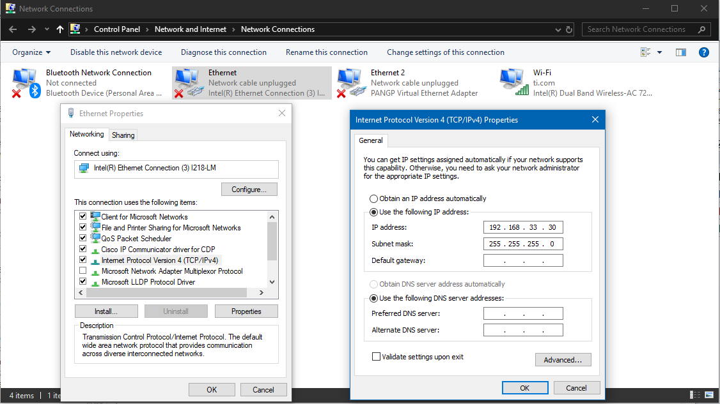Confirm IPv4 Properties with OK

(525, 388)
